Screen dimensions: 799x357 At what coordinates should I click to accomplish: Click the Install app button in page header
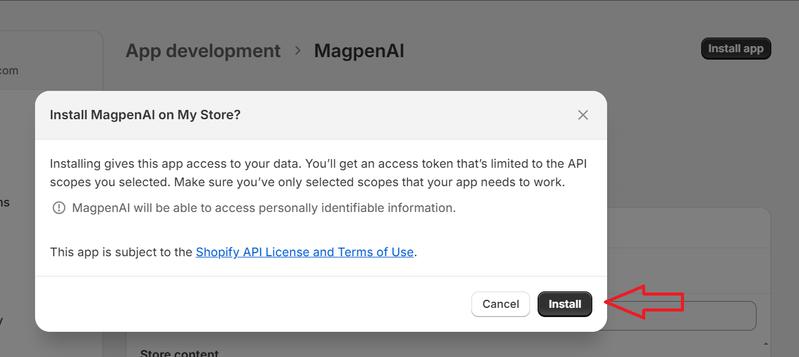pyautogui.click(x=736, y=49)
